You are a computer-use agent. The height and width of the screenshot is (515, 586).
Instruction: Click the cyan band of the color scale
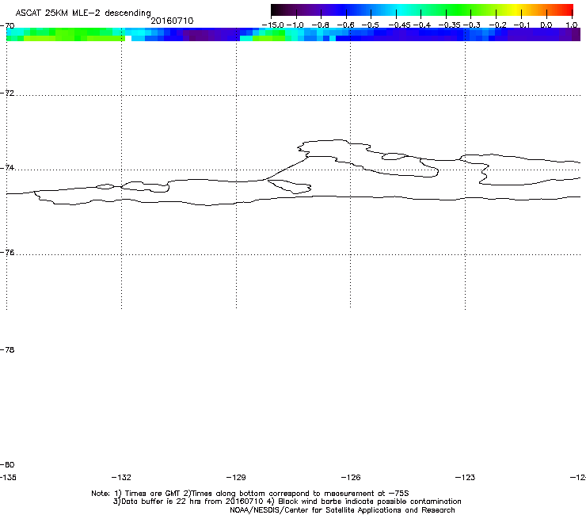click(x=401, y=10)
